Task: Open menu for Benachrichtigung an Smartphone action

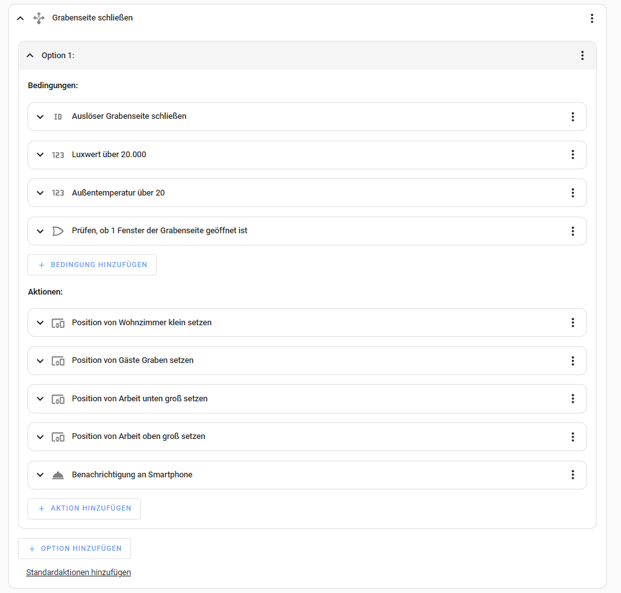Action: click(x=572, y=475)
